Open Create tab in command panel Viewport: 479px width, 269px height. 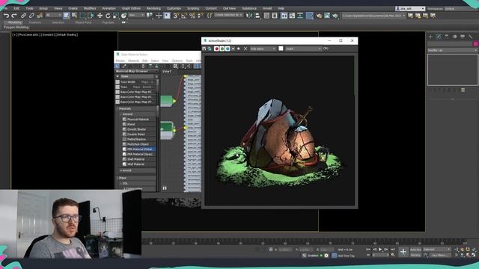[431, 37]
